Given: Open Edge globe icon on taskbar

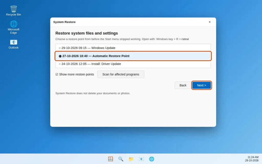Looking at the screenshot, I should pyautogui.click(x=151, y=159).
